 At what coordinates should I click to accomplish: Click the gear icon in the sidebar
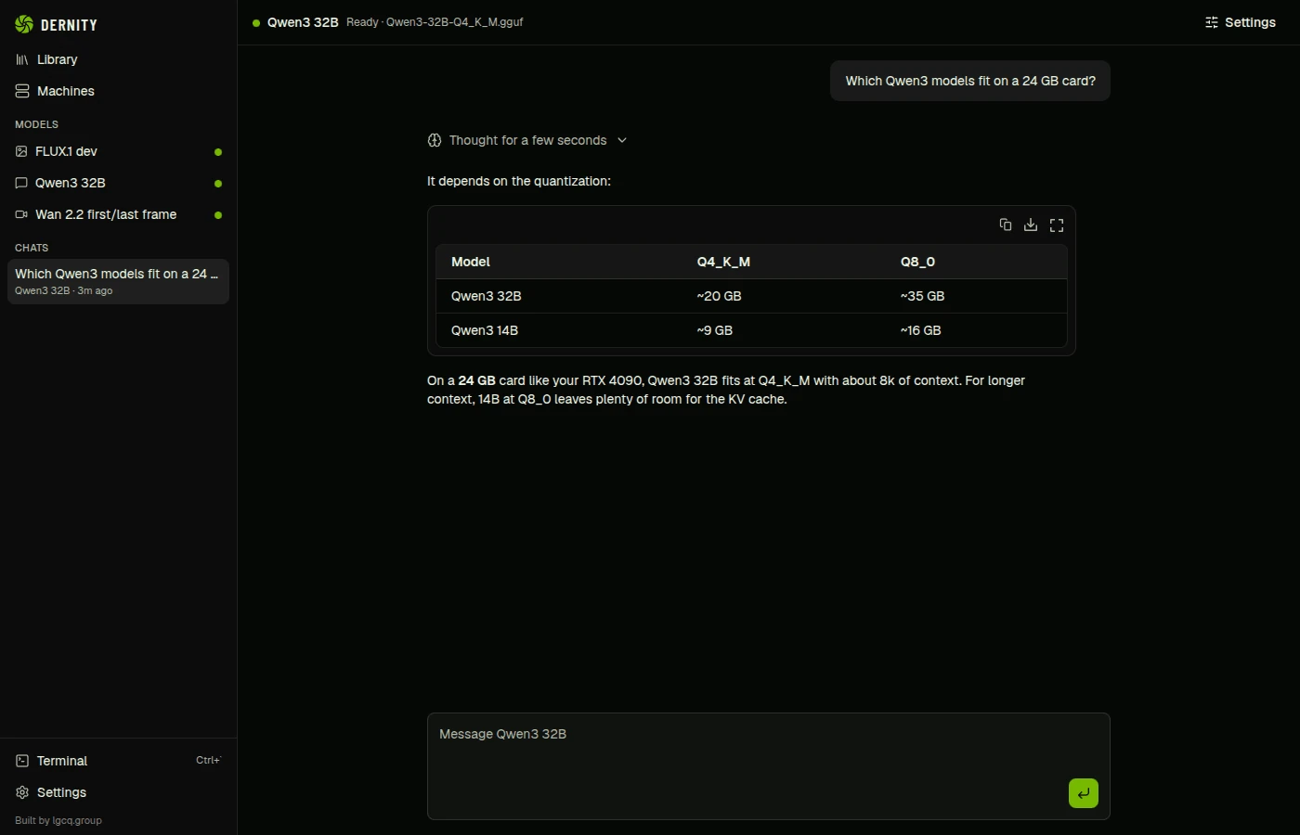22,792
